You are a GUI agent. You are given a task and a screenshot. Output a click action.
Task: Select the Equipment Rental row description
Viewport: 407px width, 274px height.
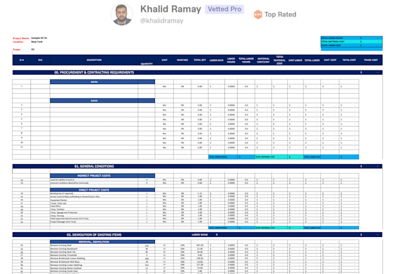[59, 200]
